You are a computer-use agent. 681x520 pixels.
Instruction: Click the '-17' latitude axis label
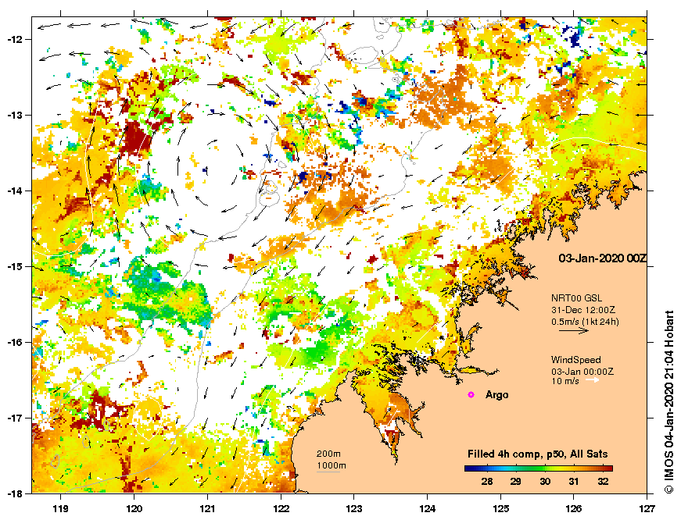[x=14, y=418]
